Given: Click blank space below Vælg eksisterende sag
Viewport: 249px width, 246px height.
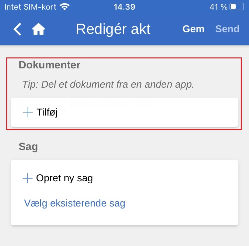Looking at the screenshot, I should click(124, 216).
